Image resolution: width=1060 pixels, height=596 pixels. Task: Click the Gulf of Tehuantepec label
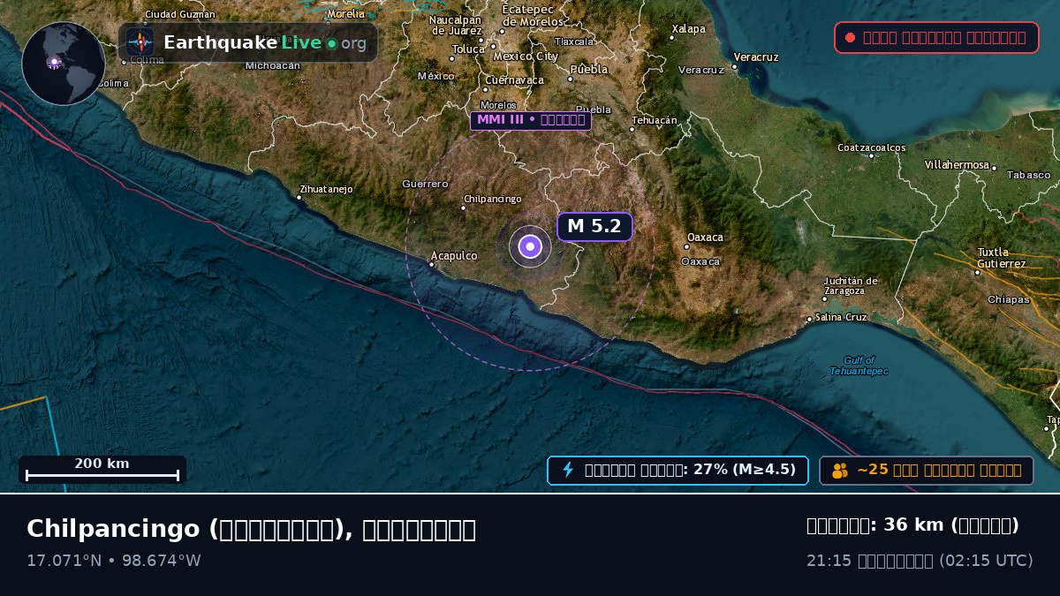coord(859,366)
